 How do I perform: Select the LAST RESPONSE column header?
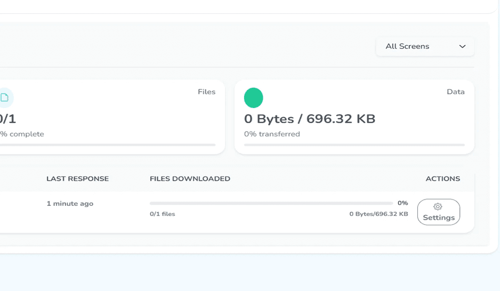coord(77,179)
